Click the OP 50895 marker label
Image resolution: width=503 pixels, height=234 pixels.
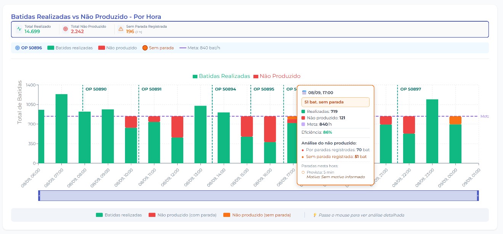[x=264, y=89]
